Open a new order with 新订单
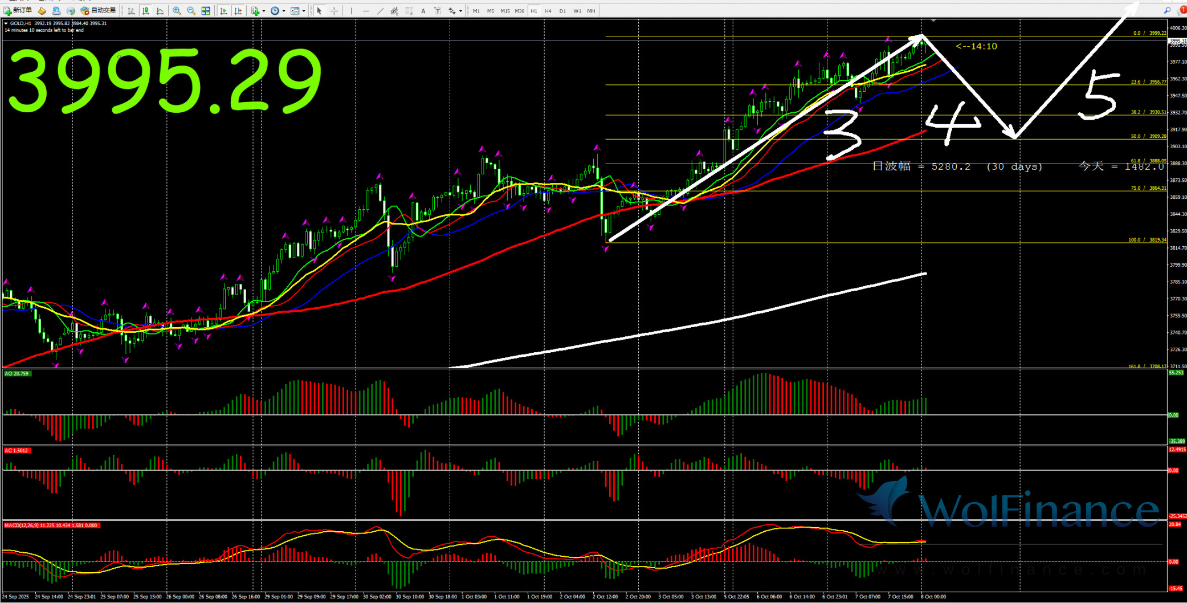 point(18,11)
